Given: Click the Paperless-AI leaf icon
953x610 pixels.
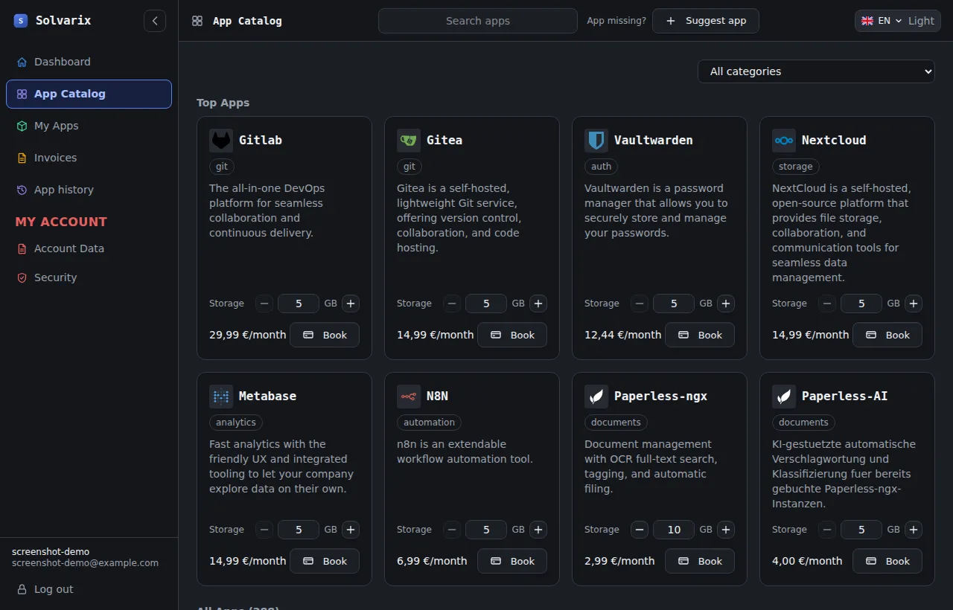Looking at the screenshot, I should tap(784, 396).
